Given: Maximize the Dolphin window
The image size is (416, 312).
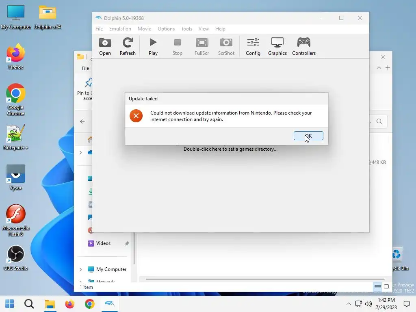Looking at the screenshot, I should pos(341,18).
